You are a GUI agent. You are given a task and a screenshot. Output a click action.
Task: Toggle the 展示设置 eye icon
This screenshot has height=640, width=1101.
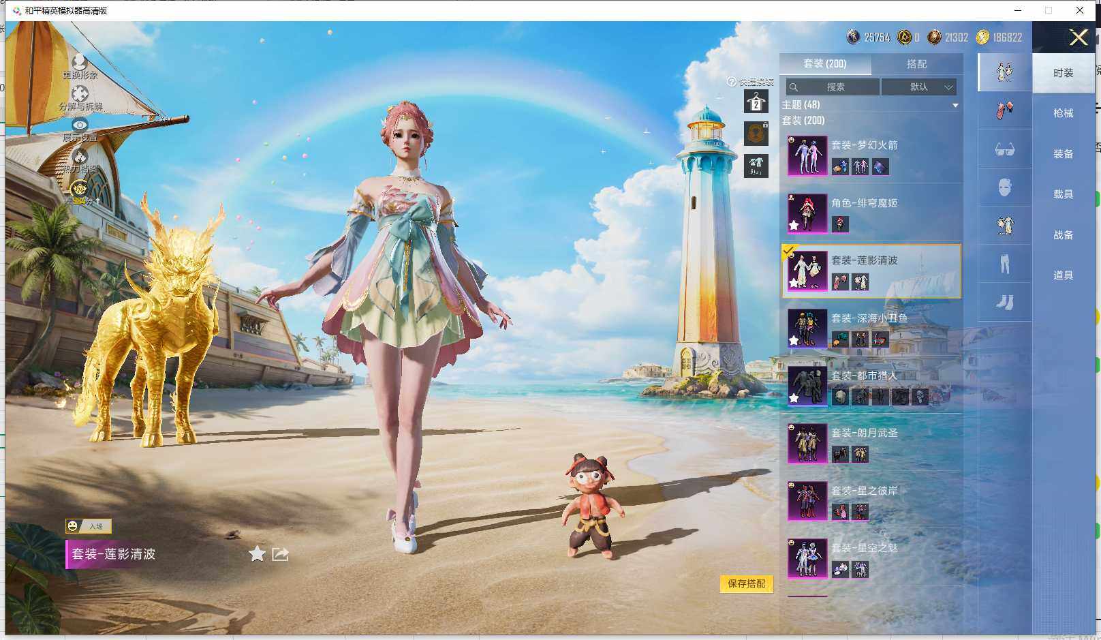coord(80,125)
